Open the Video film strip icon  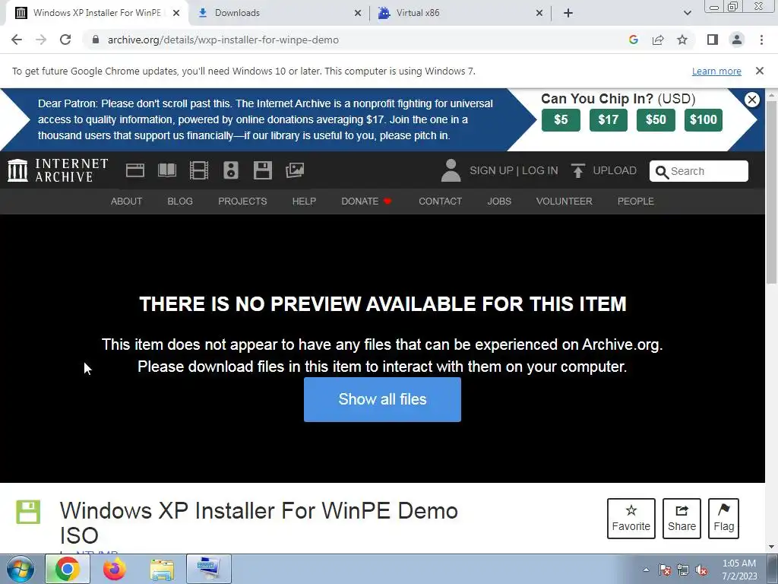199,170
